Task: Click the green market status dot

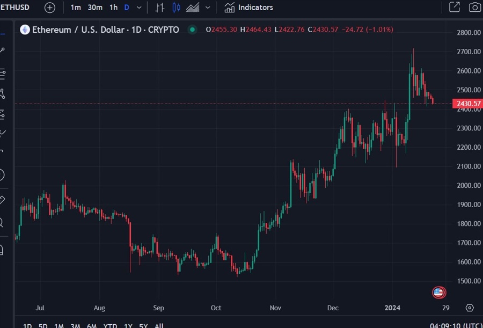Action: coord(193,30)
